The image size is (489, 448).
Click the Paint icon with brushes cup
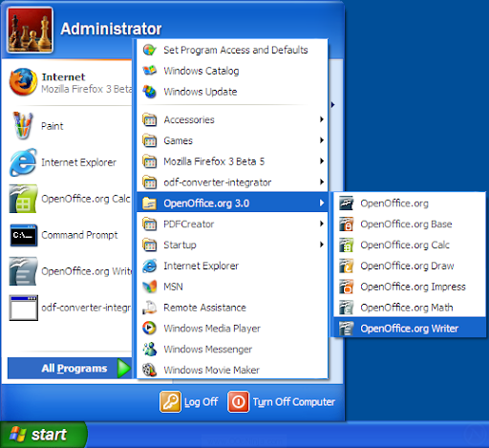pyautogui.click(x=23, y=126)
